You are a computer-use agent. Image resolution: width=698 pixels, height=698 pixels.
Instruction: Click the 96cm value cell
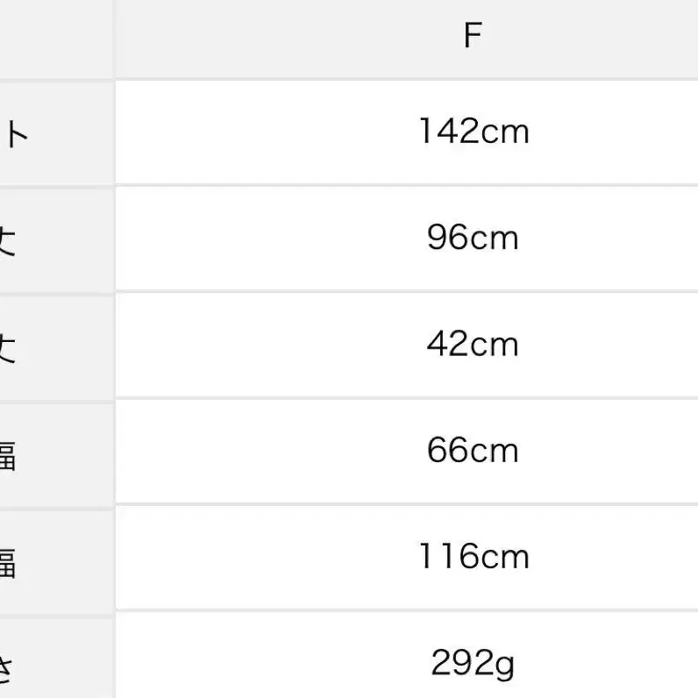tap(474, 239)
